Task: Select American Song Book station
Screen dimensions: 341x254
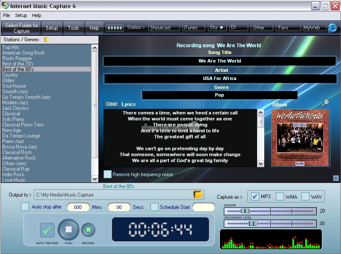Action: (x=46, y=53)
